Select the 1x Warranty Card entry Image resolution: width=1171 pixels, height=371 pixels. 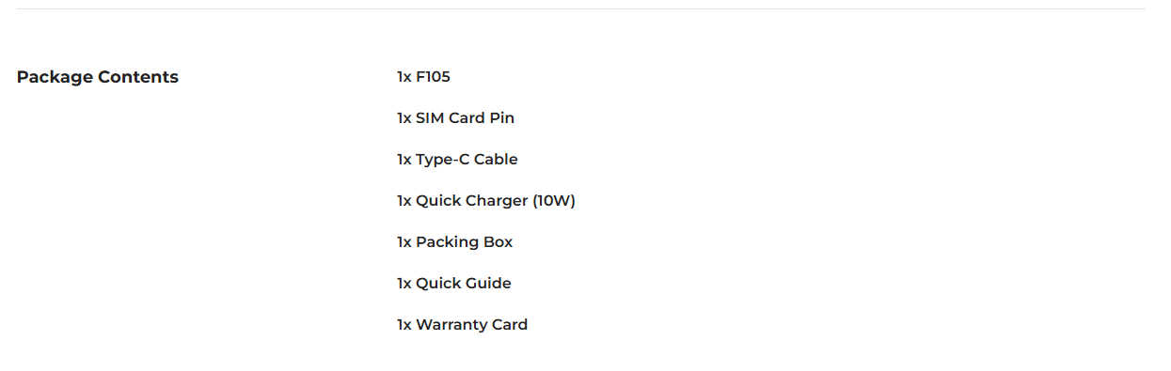pyautogui.click(x=462, y=325)
